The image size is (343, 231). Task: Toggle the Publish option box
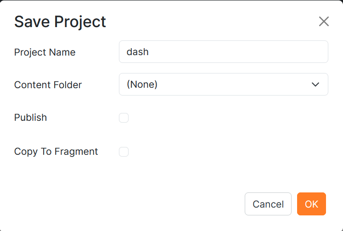coord(124,118)
